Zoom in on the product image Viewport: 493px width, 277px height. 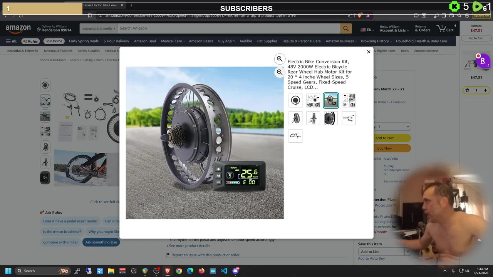pyautogui.click(x=280, y=59)
